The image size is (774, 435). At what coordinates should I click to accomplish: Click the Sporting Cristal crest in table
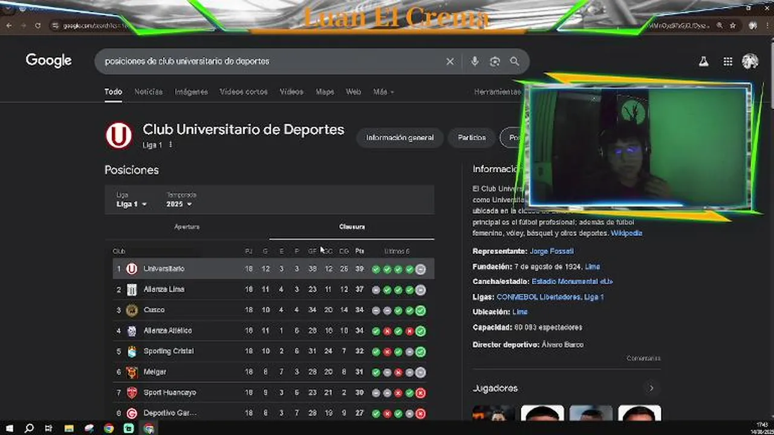(x=131, y=351)
